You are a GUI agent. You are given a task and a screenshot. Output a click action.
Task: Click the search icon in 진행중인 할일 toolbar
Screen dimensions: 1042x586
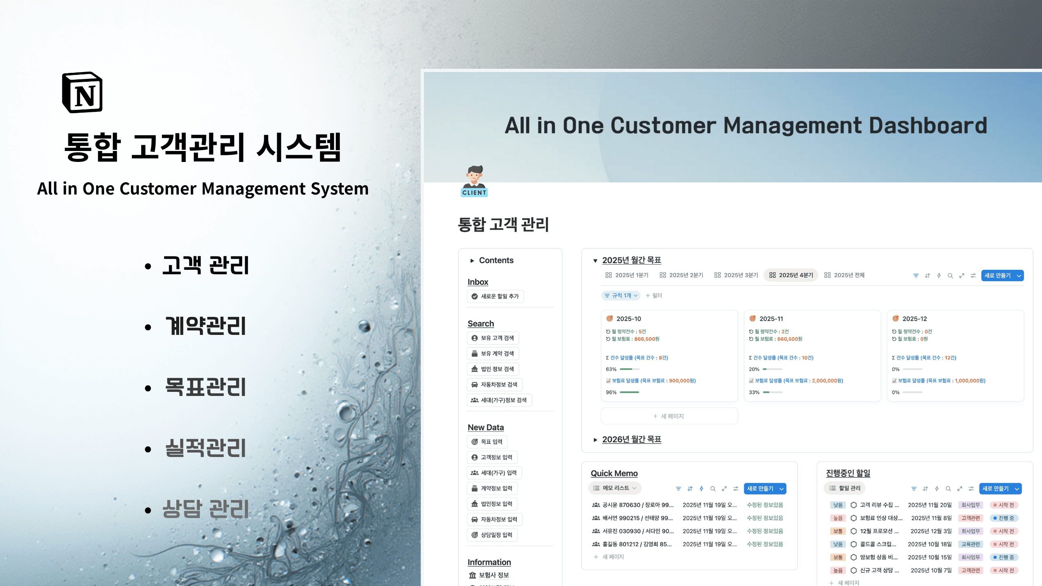point(948,489)
